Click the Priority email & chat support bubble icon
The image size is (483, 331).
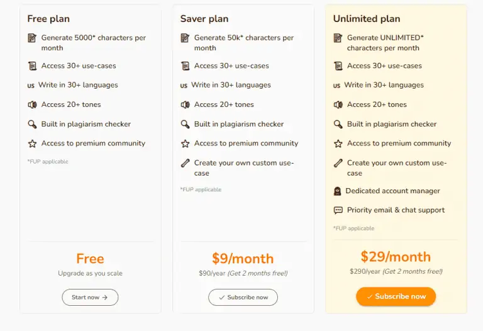338,210
